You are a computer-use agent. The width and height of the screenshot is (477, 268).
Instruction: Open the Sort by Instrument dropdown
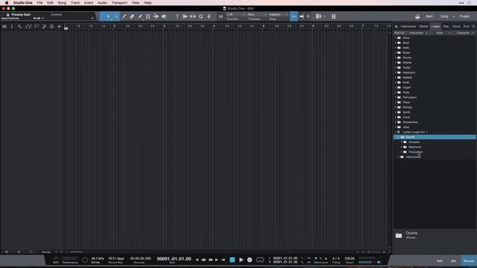tap(417, 33)
